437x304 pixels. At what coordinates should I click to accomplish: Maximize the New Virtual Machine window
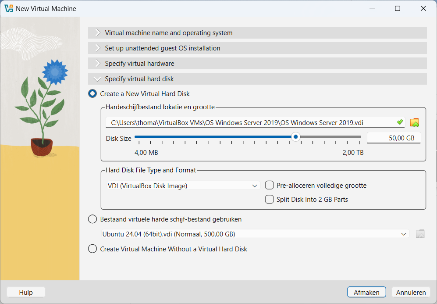point(397,8)
